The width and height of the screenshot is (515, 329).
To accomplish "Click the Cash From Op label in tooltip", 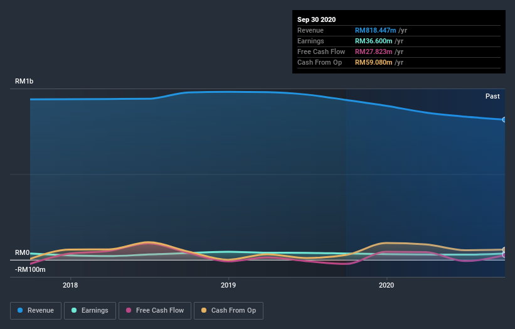I will [x=319, y=62].
